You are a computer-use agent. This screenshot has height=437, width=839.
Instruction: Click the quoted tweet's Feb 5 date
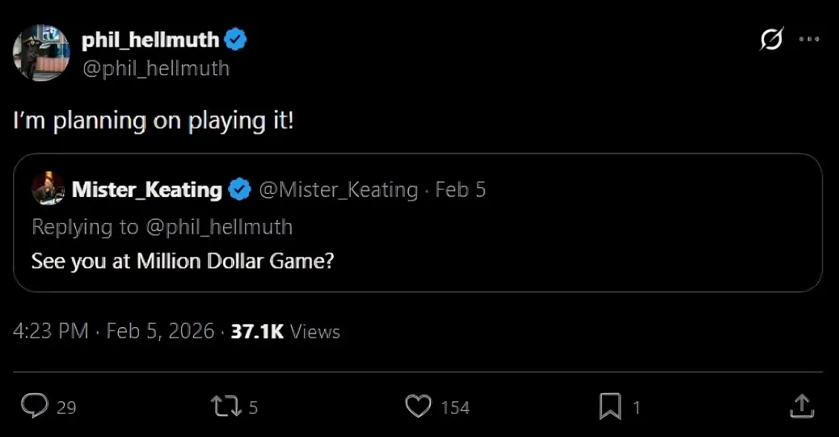tap(460, 190)
